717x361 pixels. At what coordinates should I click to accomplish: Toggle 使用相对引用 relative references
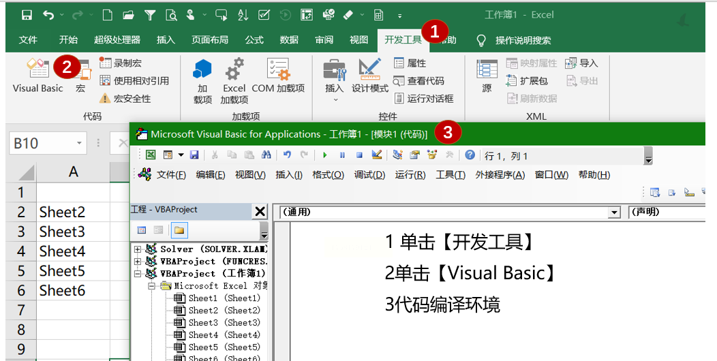(x=135, y=81)
